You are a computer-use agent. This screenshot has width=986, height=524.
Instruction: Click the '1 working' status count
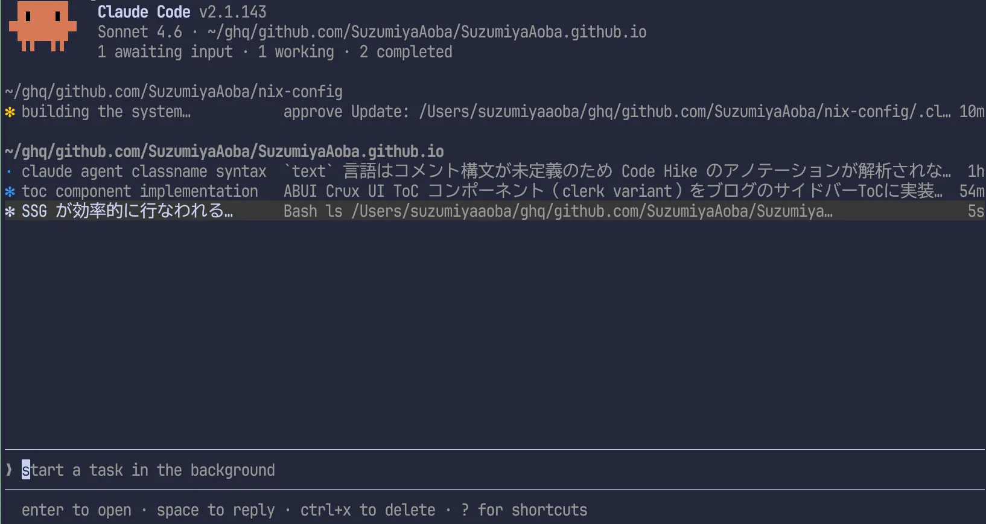(x=296, y=52)
